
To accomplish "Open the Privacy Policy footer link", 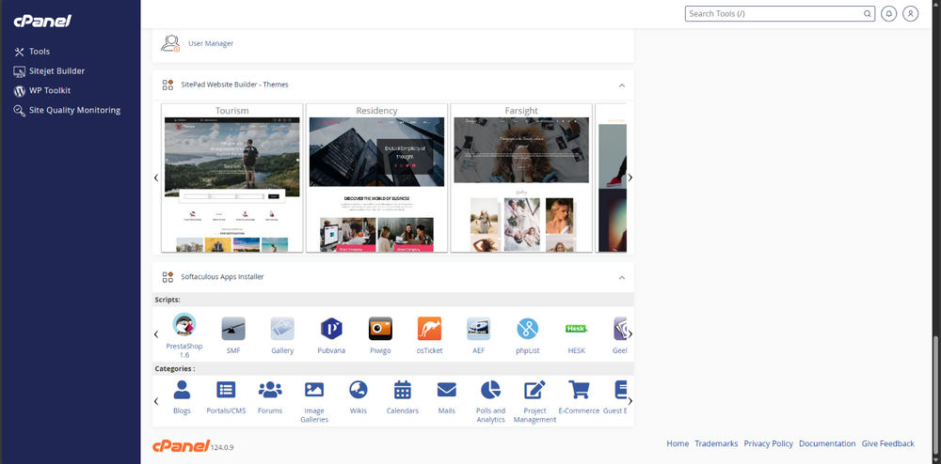I will (x=768, y=443).
